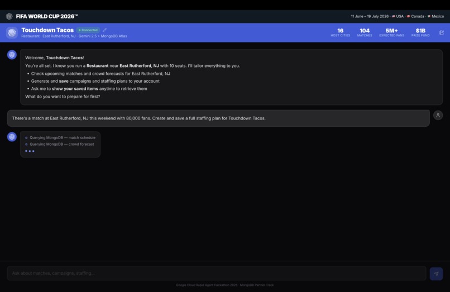Click the '11 June – 19 July 2026' date text
The height and width of the screenshot is (292, 450).
(370, 16)
